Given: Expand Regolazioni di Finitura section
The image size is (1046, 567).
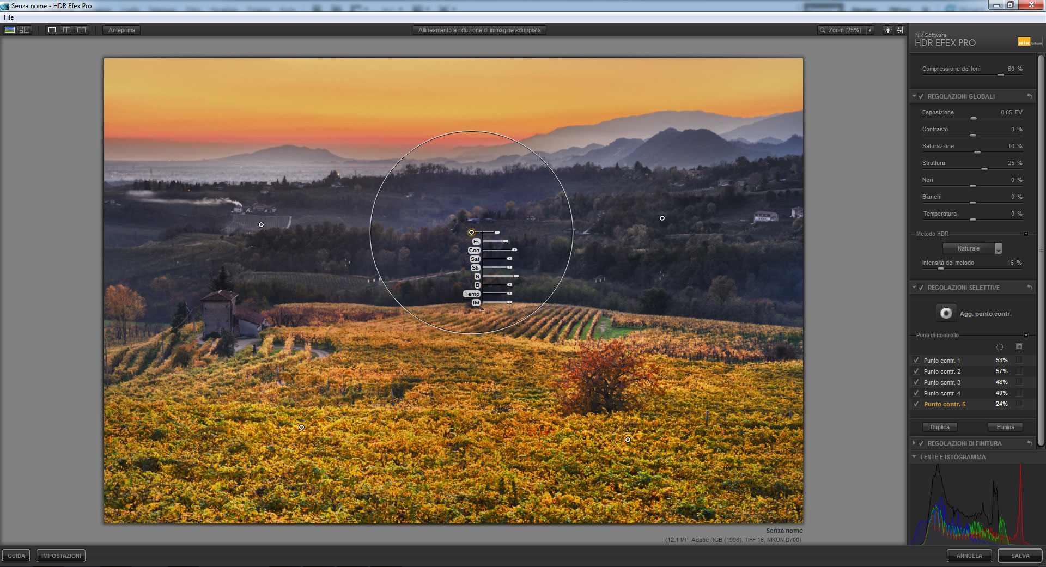Looking at the screenshot, I should [914, 443].
